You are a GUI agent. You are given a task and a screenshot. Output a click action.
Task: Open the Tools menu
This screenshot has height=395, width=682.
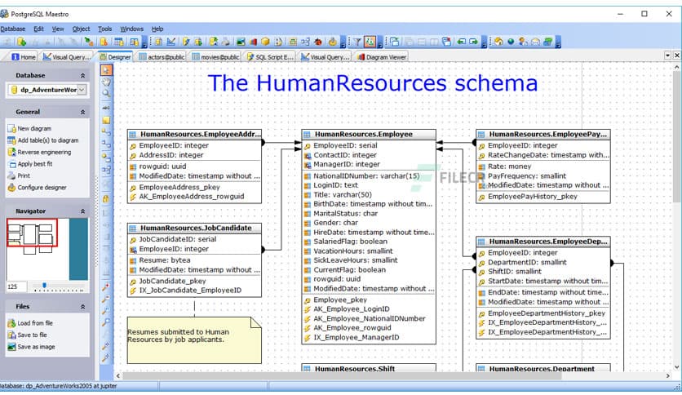[104, 29]
